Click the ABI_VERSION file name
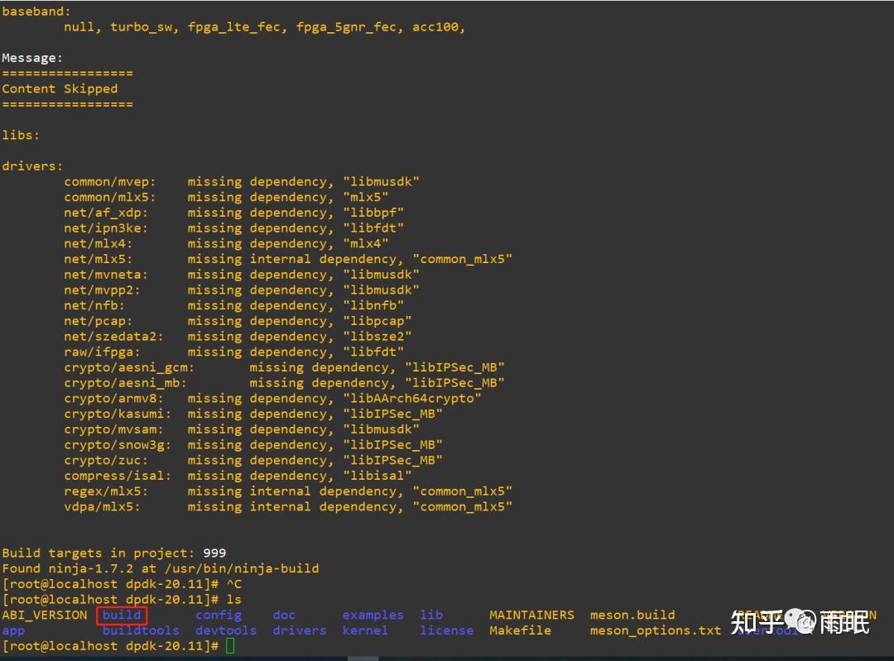The height and width of the screenshot is (661, 894). pyautogui.click(x=45, y=615)
